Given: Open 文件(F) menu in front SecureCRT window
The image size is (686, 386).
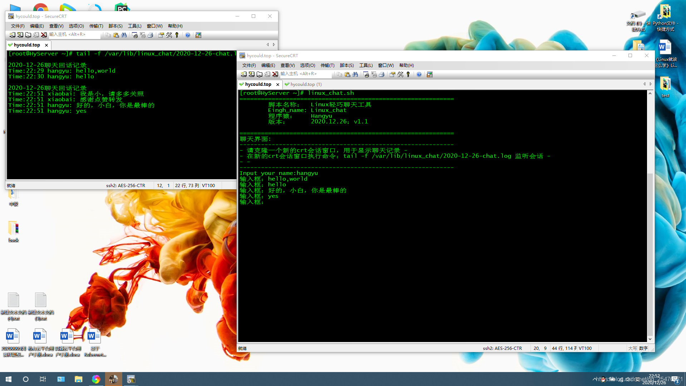Looking at the screenshot, I should [x=249, y=65].
